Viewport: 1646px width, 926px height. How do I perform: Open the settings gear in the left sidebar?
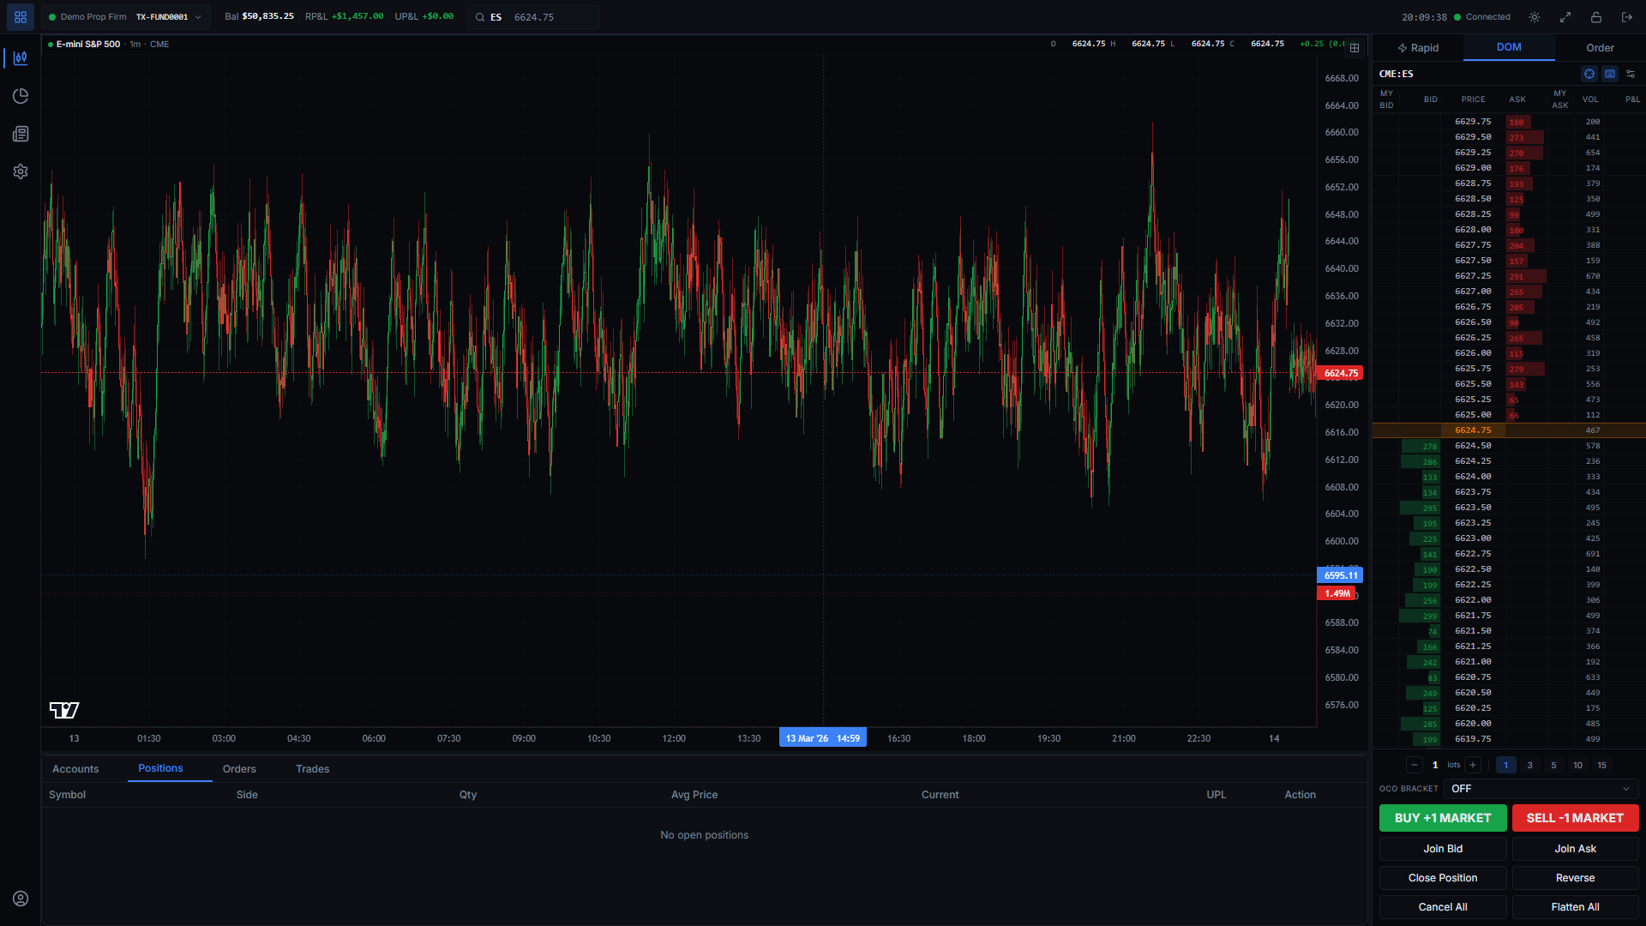click(21, 171)
